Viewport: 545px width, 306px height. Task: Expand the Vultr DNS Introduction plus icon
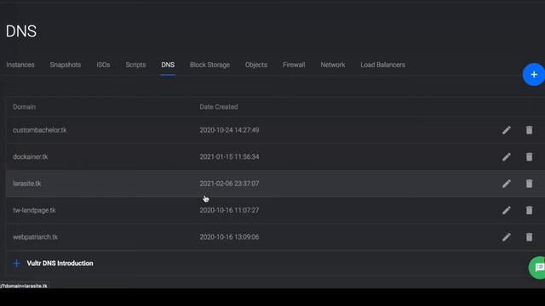click(17, 263)
